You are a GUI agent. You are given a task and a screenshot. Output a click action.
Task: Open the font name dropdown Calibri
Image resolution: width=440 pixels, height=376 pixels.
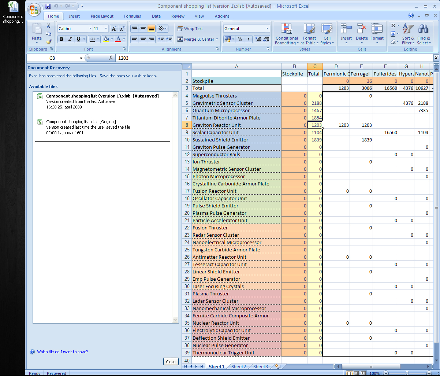pyautogui.click(x=90, y=29)
